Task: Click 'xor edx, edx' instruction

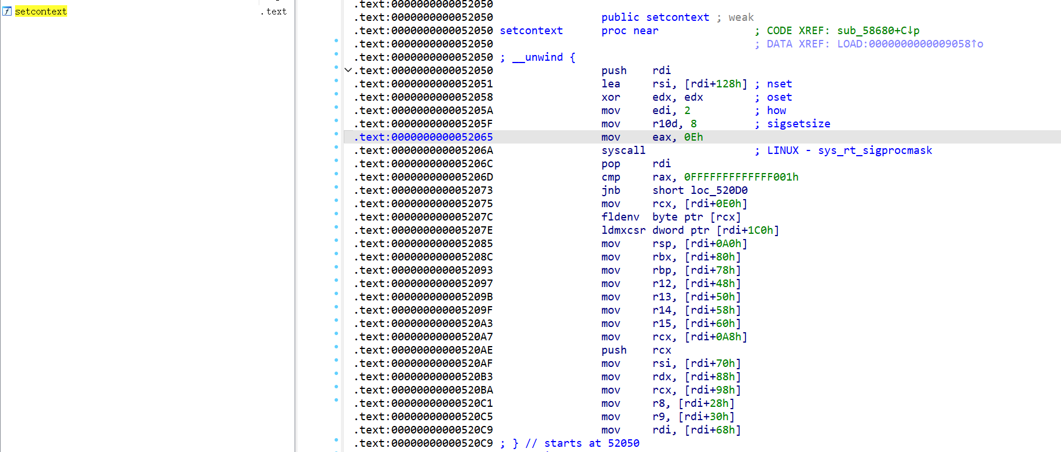Action: (x=652, y=97)
